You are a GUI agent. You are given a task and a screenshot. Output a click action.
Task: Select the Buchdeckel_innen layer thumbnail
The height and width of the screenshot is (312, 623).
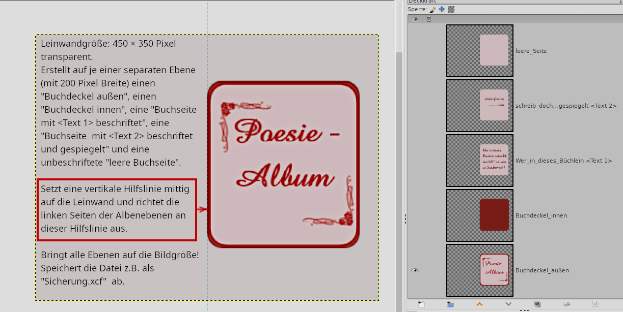pos(480,215)
